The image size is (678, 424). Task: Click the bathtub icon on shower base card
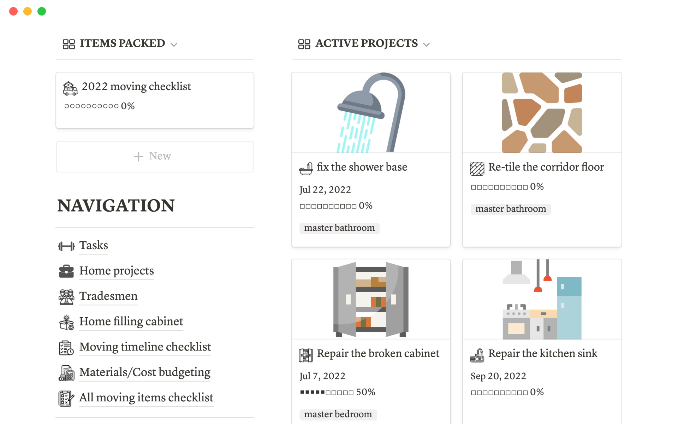(x=306, y=169)
